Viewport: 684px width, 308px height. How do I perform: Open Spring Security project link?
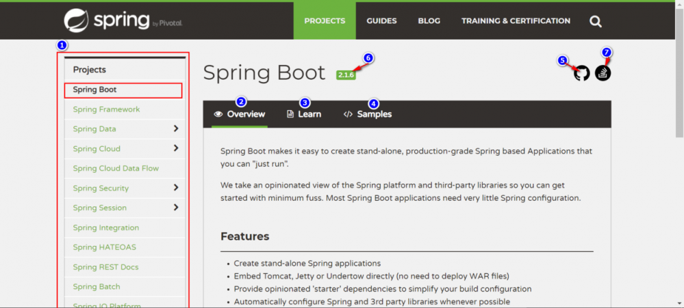[x=101, y=188]
